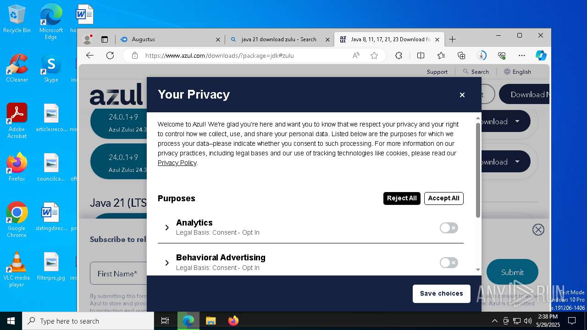This screenshot has height=330, width=587.
Task: Click the First Name input field
Action: (x=118, y=274)
